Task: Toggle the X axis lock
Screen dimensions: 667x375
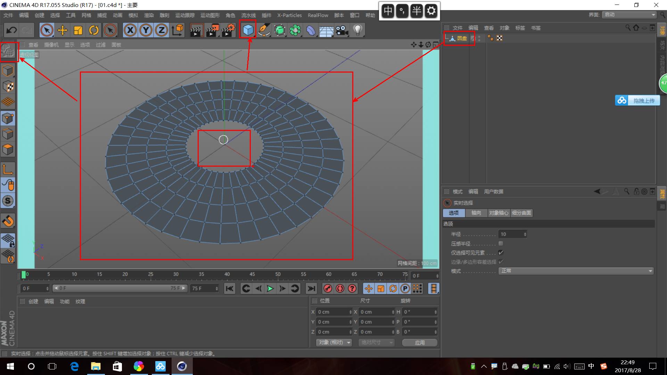Action: pyautogui.click(x=130, y=30)
